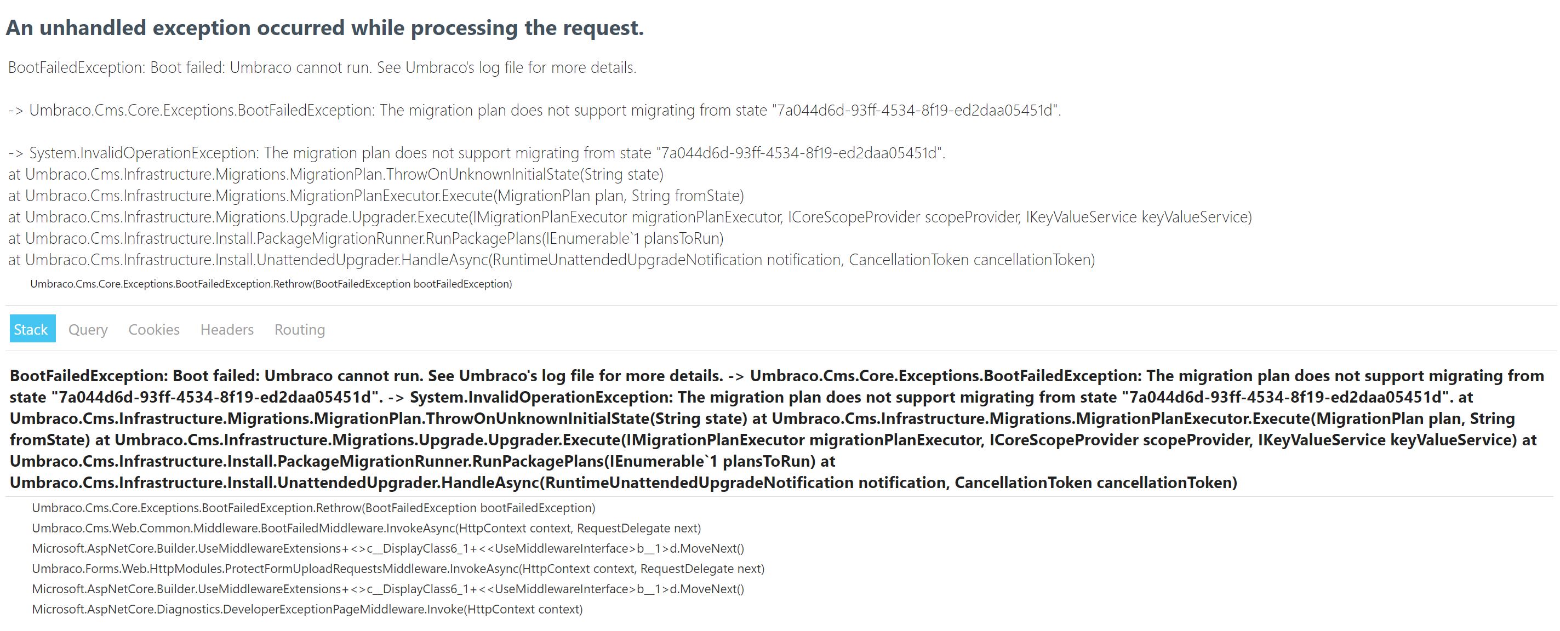This screenshot has height=631, width=1560.
Task: Click the BootFailedException.Rethrow frame under summary
Action: tap(271, 283)
